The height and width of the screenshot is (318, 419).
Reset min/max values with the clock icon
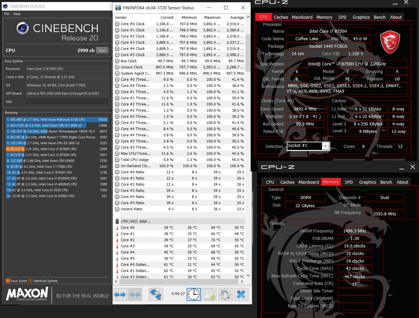point(194,294)
